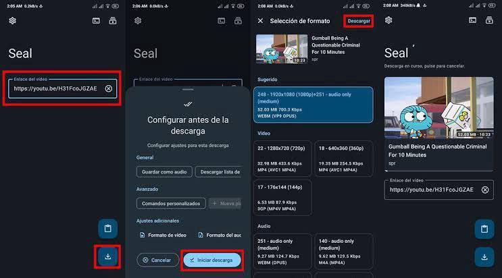Tap download button in fourth screen
The image size is (502, 278).
click(484, 257)
